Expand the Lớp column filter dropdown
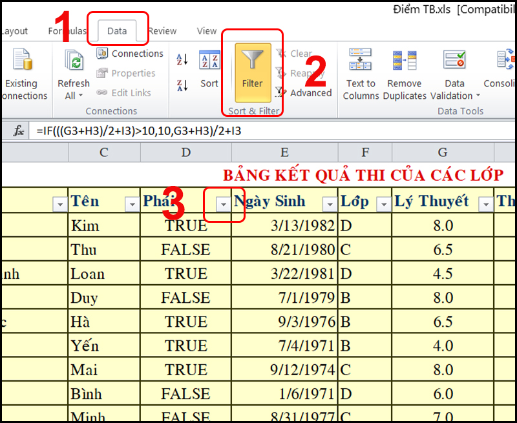The height and width of the screenshot is (423, 517). [x=383, y=204]
